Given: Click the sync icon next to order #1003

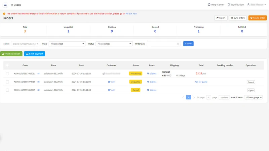Looking at the screenshot, I should pyautogui.click(x=38, y=73).
